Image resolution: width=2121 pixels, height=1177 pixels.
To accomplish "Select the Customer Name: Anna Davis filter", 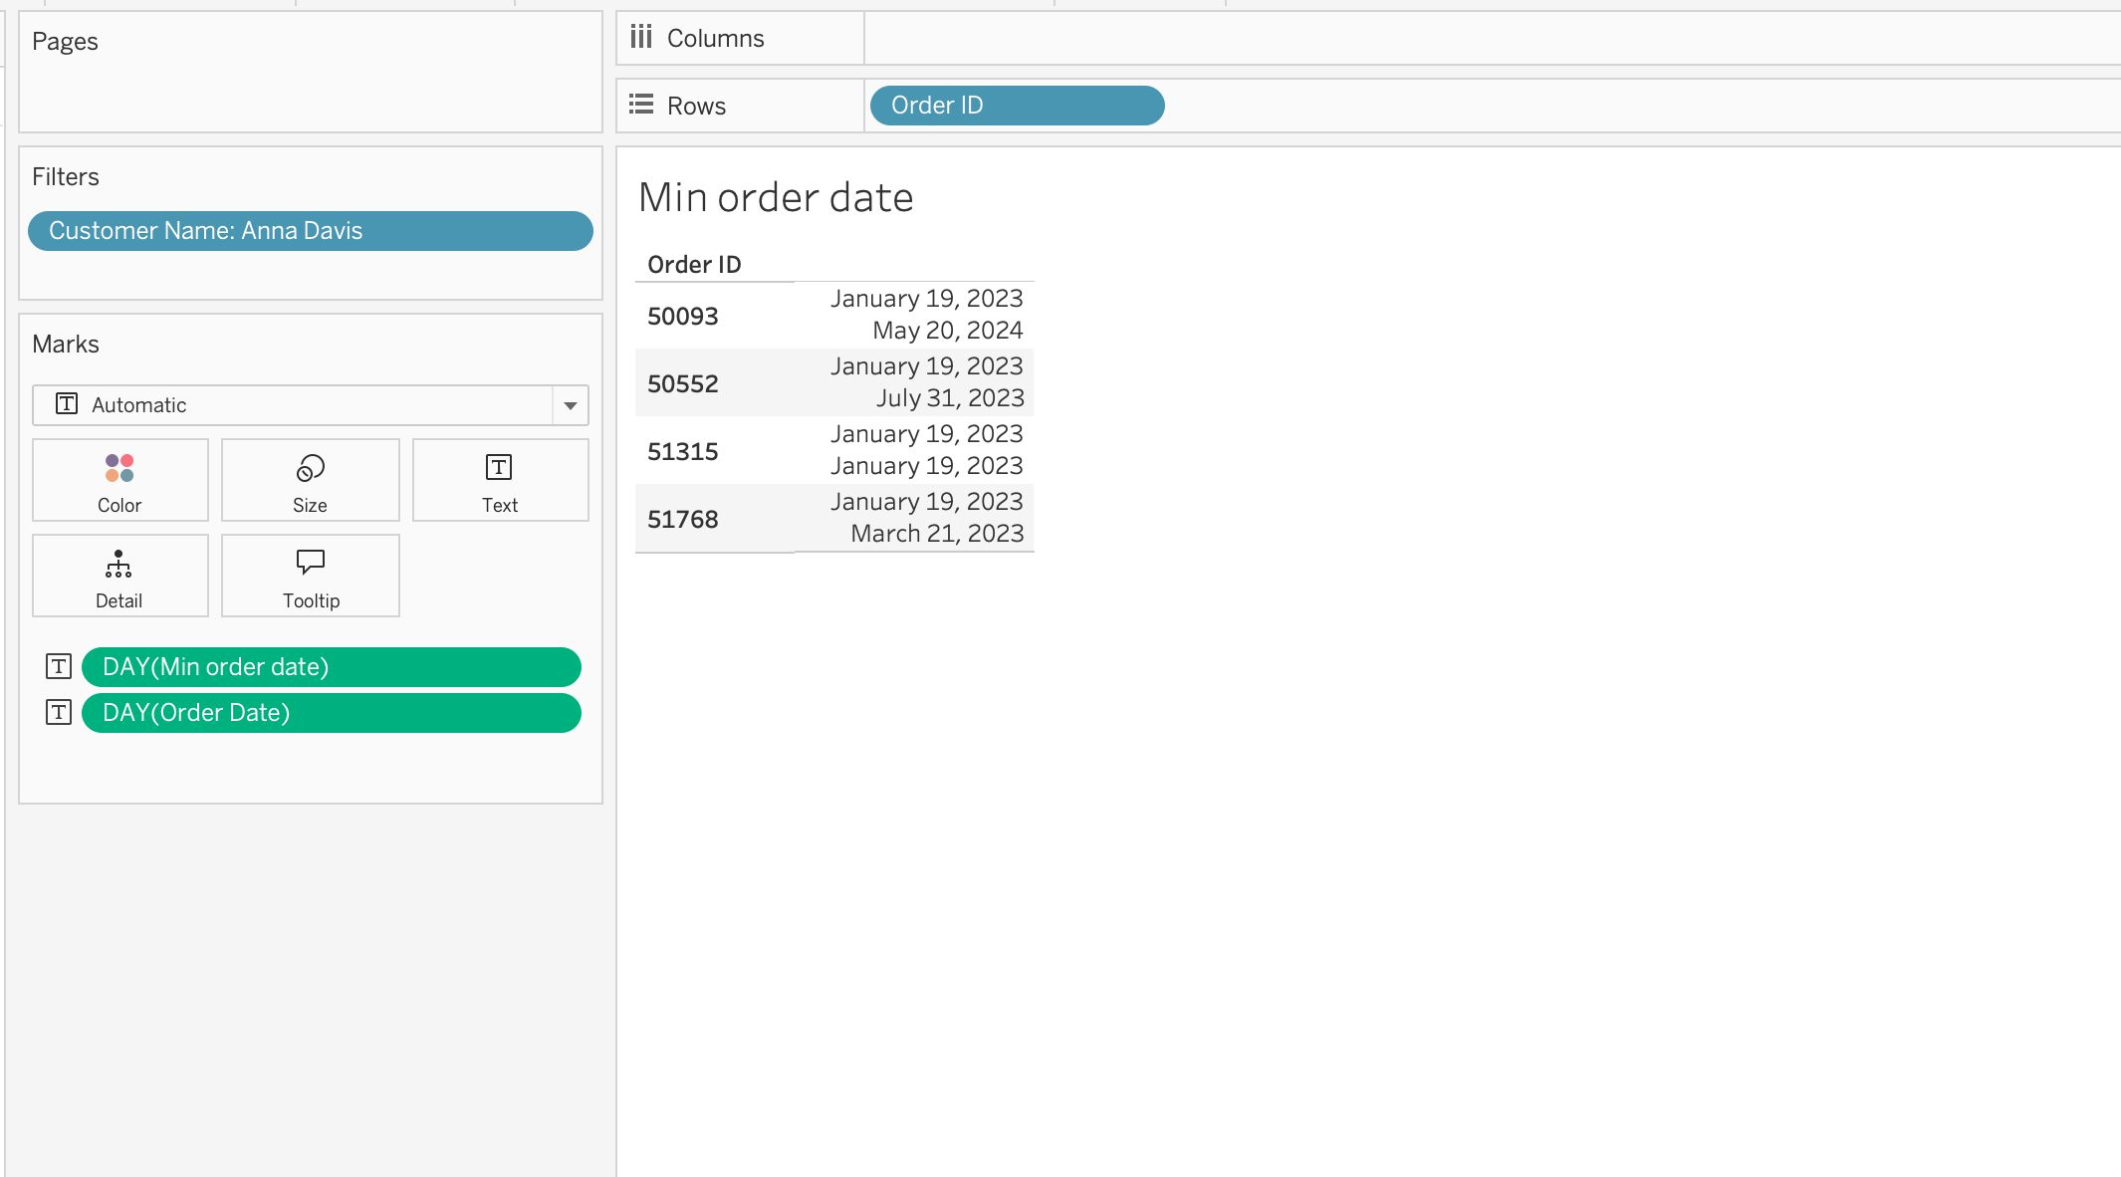I will point(310,231).
